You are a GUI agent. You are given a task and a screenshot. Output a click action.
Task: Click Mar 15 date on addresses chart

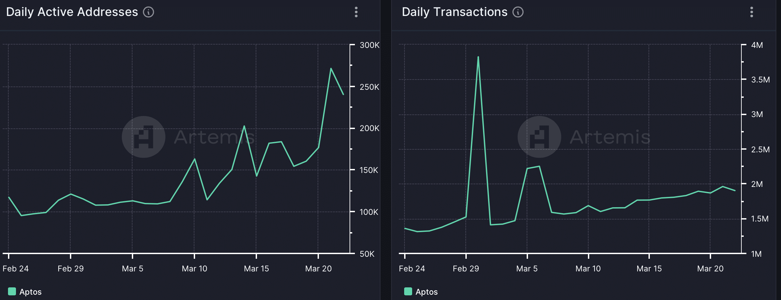tap(256, 269)
